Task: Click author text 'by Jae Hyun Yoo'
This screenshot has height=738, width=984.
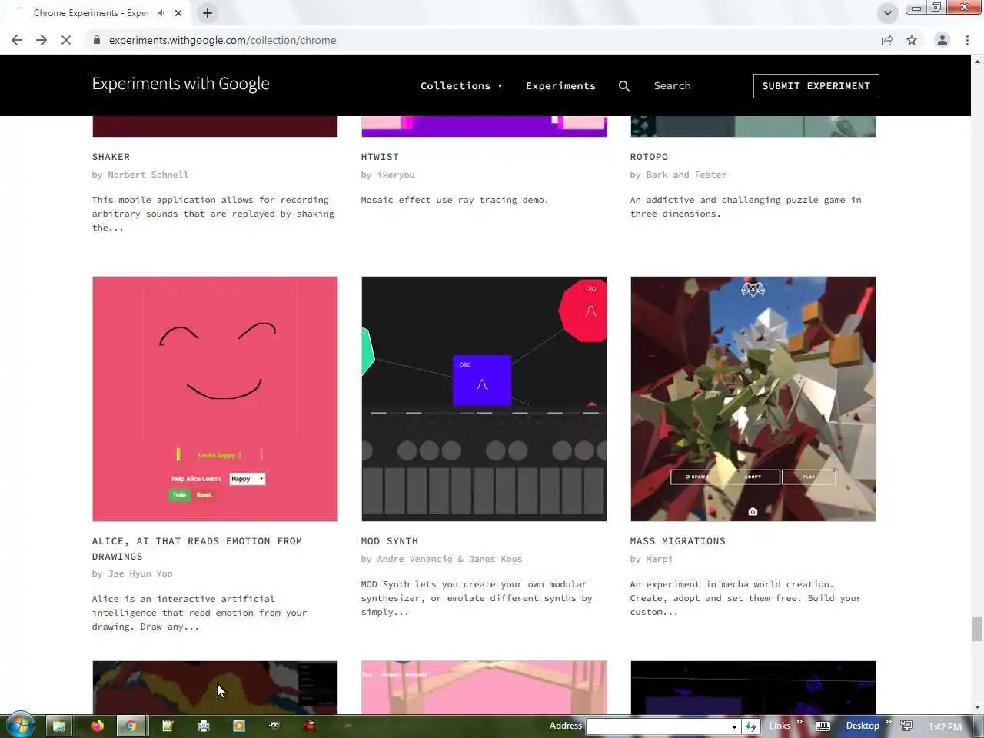Action: point(132,573)
